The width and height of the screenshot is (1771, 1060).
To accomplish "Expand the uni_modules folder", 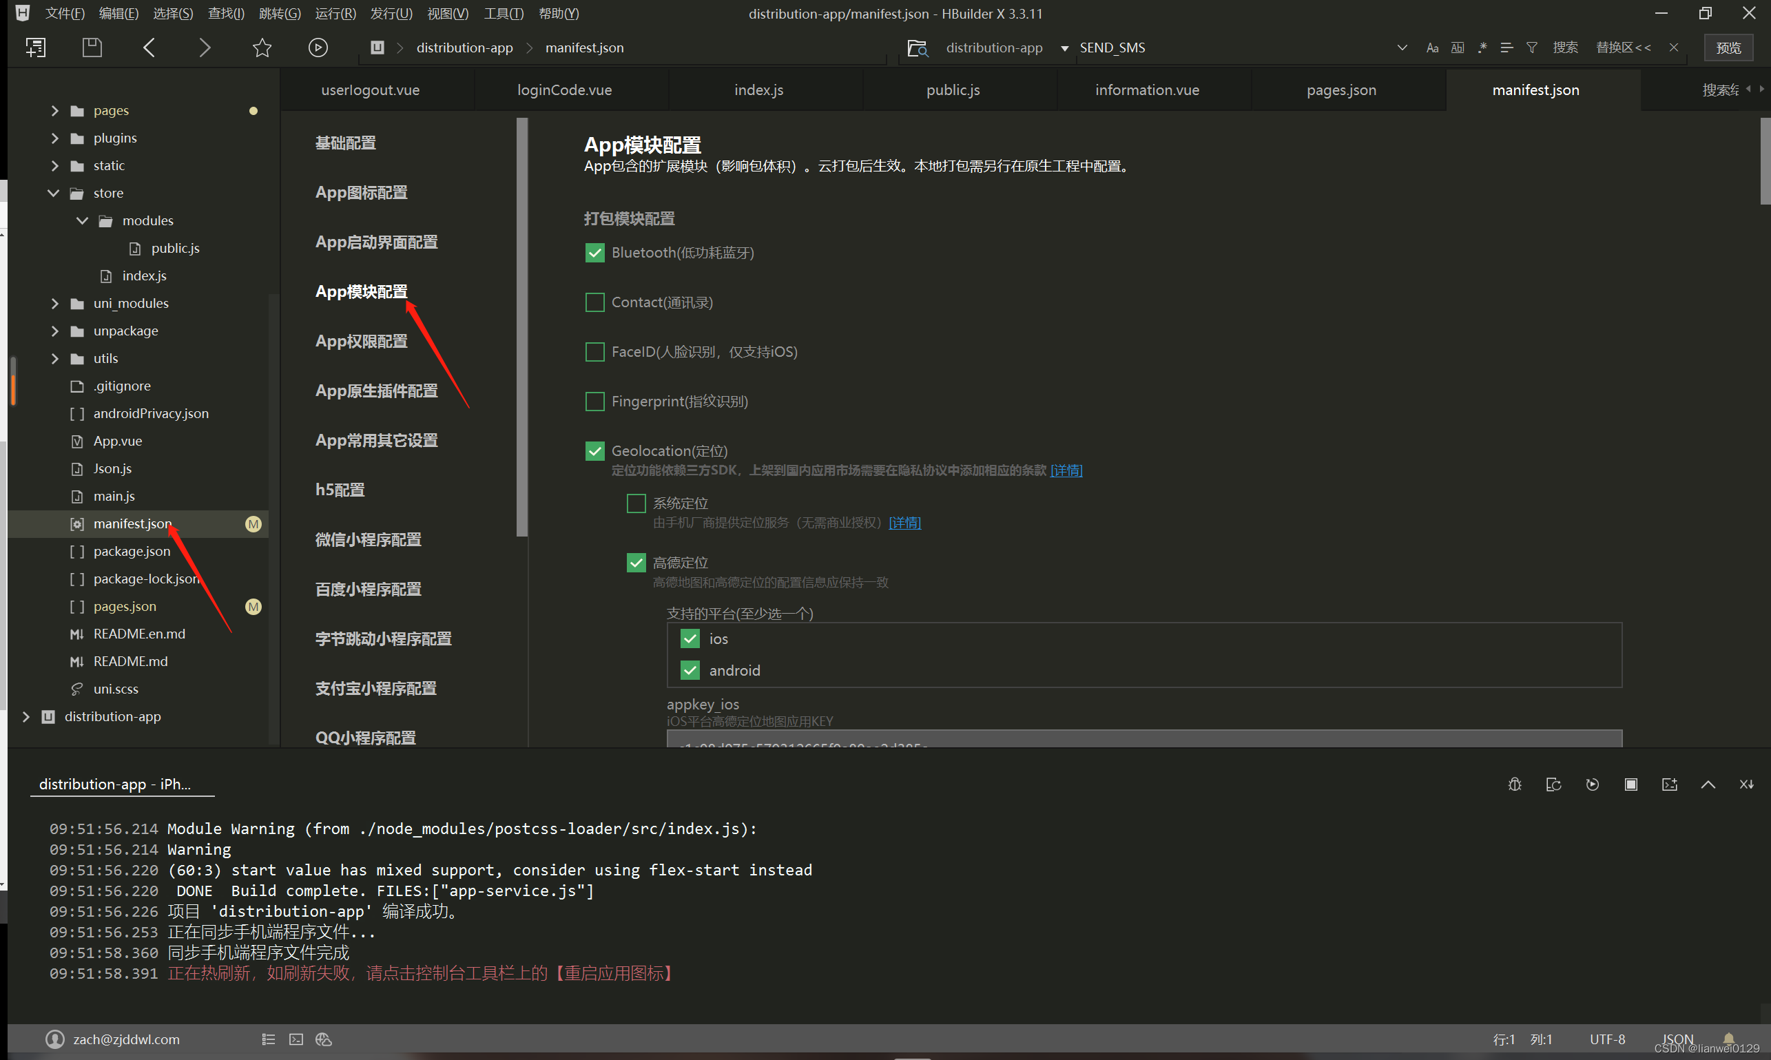I will point(55,304).
